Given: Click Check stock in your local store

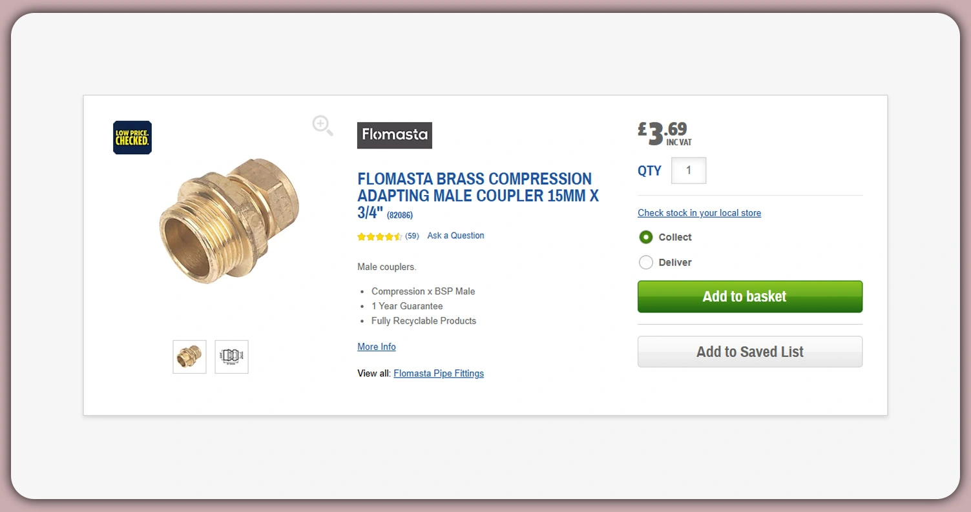Looking at the screenshot, I should [x=699, y=213].
